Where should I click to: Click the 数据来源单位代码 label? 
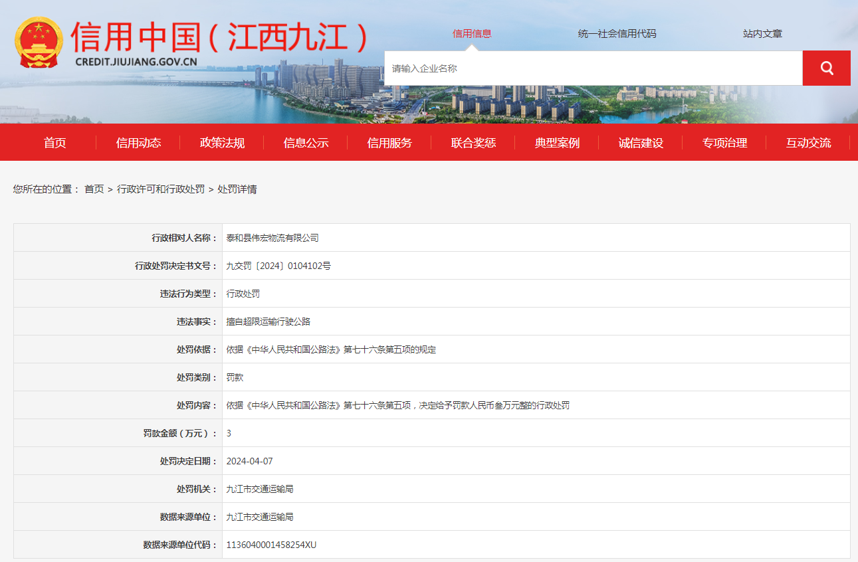pos(180,545)
